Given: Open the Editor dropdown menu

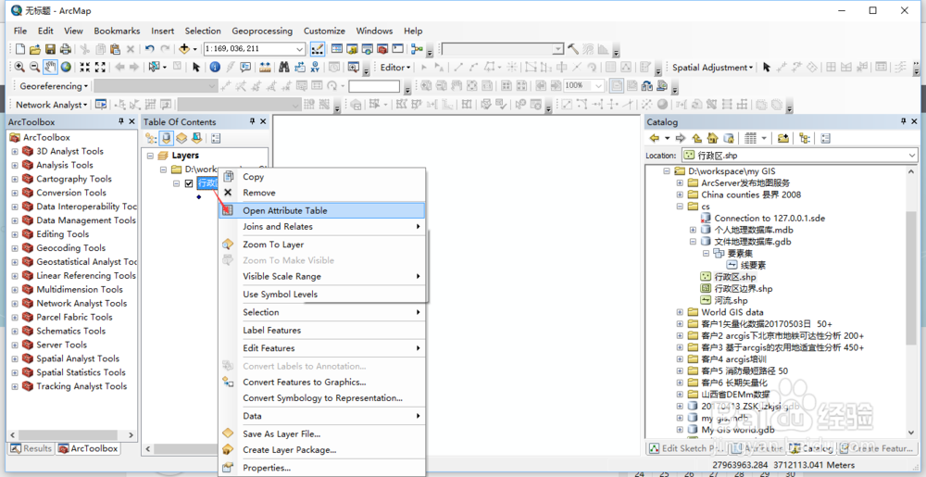Looking at the screenshot, I should point(395,68).
